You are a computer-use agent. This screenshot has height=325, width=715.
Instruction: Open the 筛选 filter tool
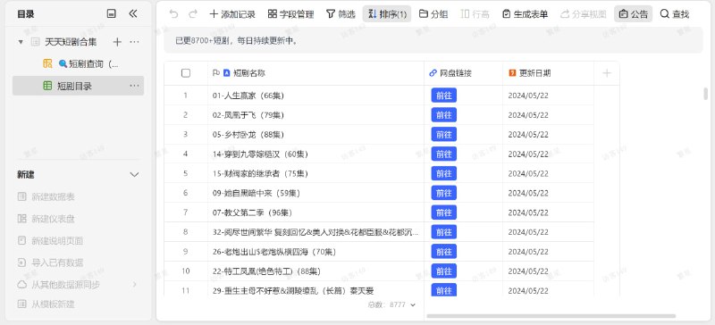tap(341, 14)
